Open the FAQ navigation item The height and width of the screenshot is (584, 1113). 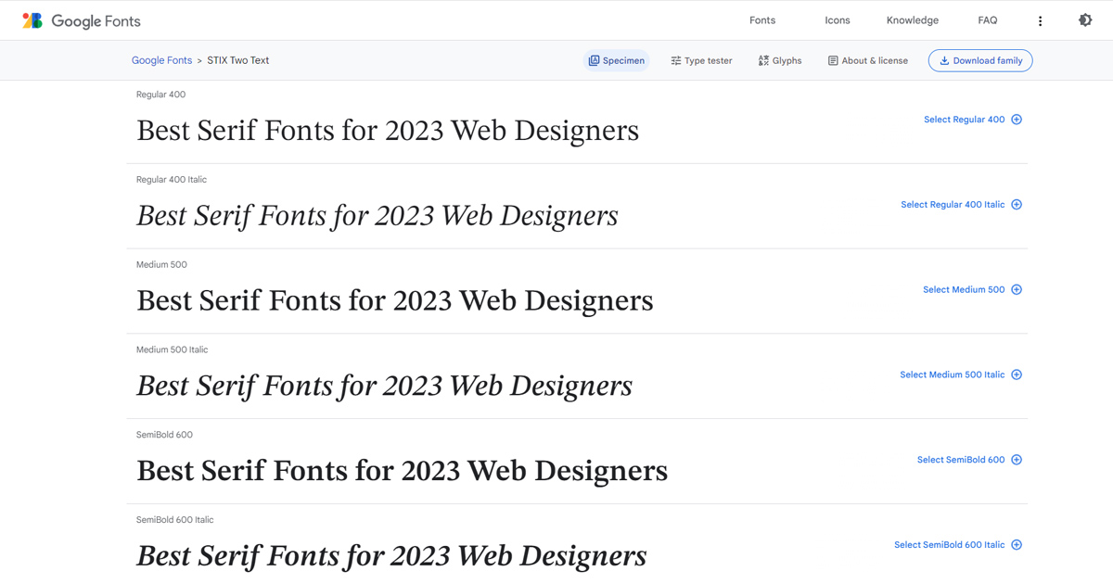pos(987,19)
